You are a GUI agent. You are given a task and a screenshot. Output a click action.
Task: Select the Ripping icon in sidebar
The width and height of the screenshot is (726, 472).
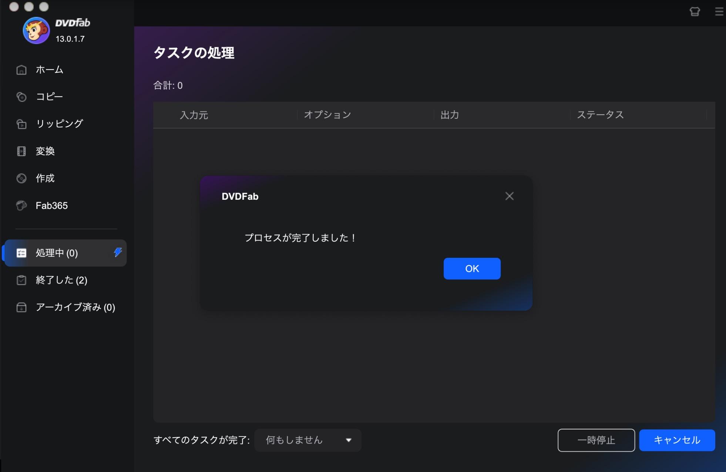pyautogui.click(x=21, y=124)
